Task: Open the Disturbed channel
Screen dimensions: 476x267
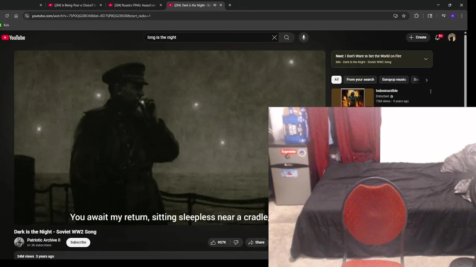Action: coord(382,96)
